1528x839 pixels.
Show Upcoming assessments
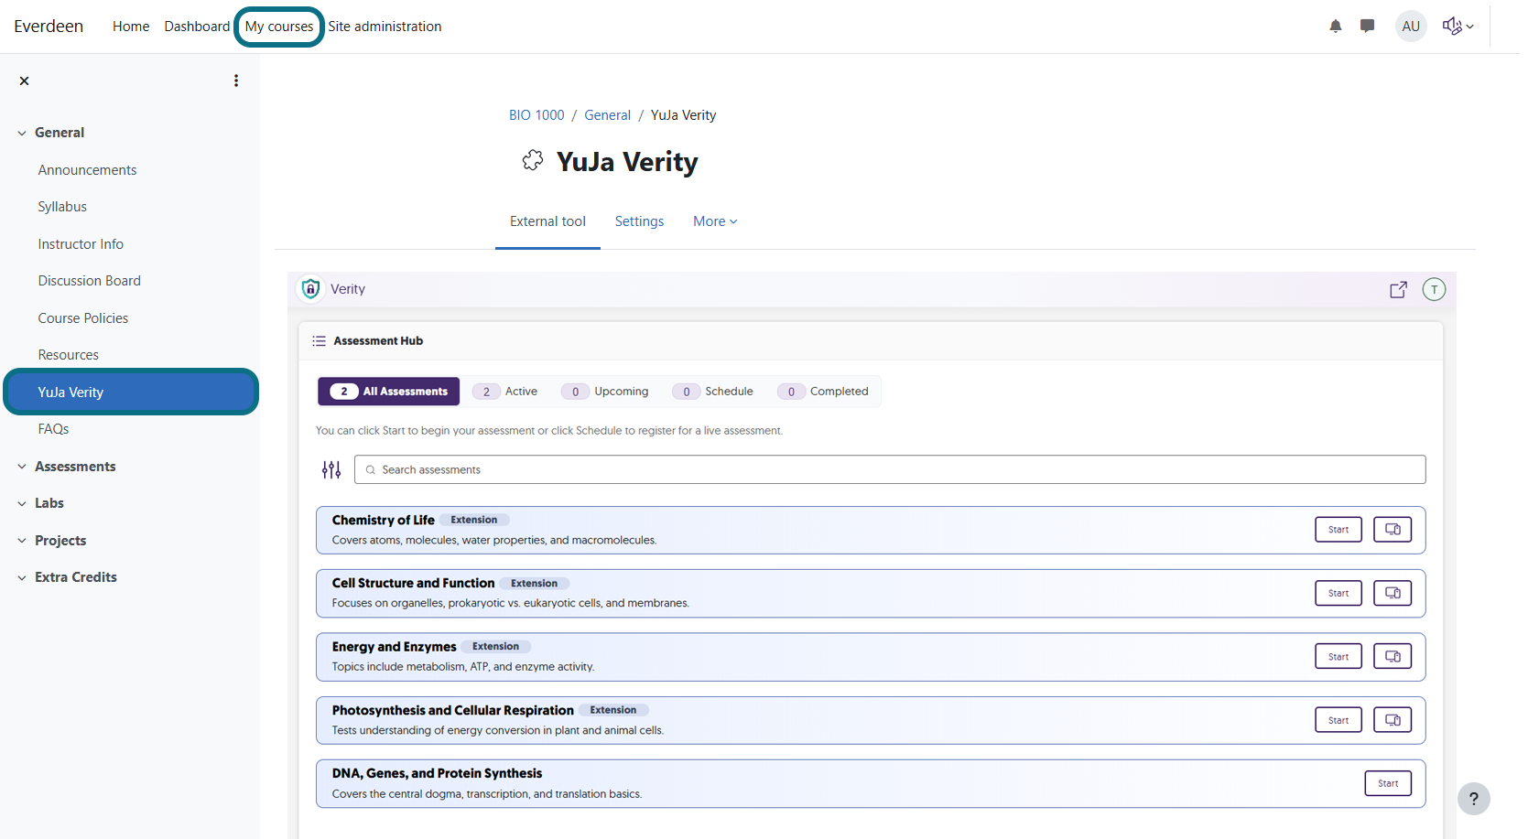coord(605,392)
